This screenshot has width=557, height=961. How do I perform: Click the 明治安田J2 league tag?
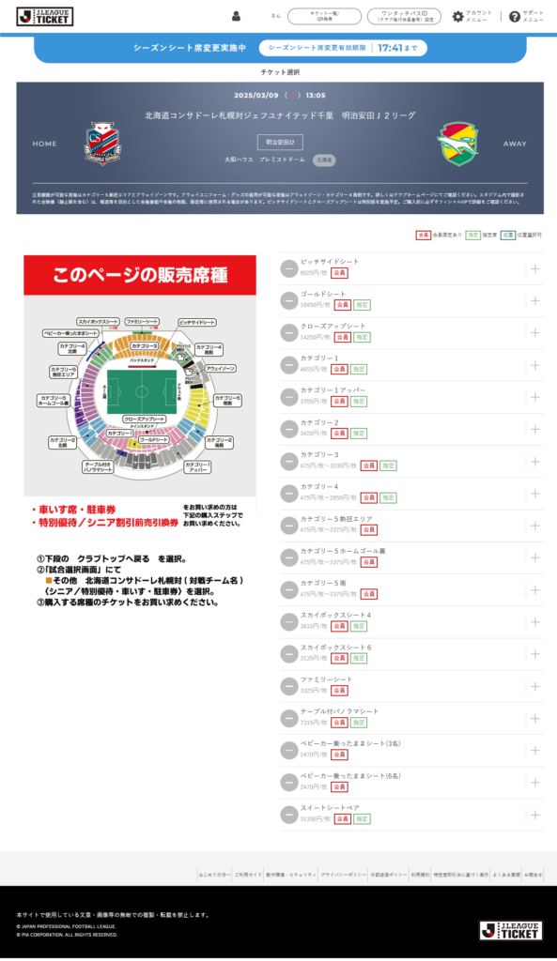(x=280, y=143)
